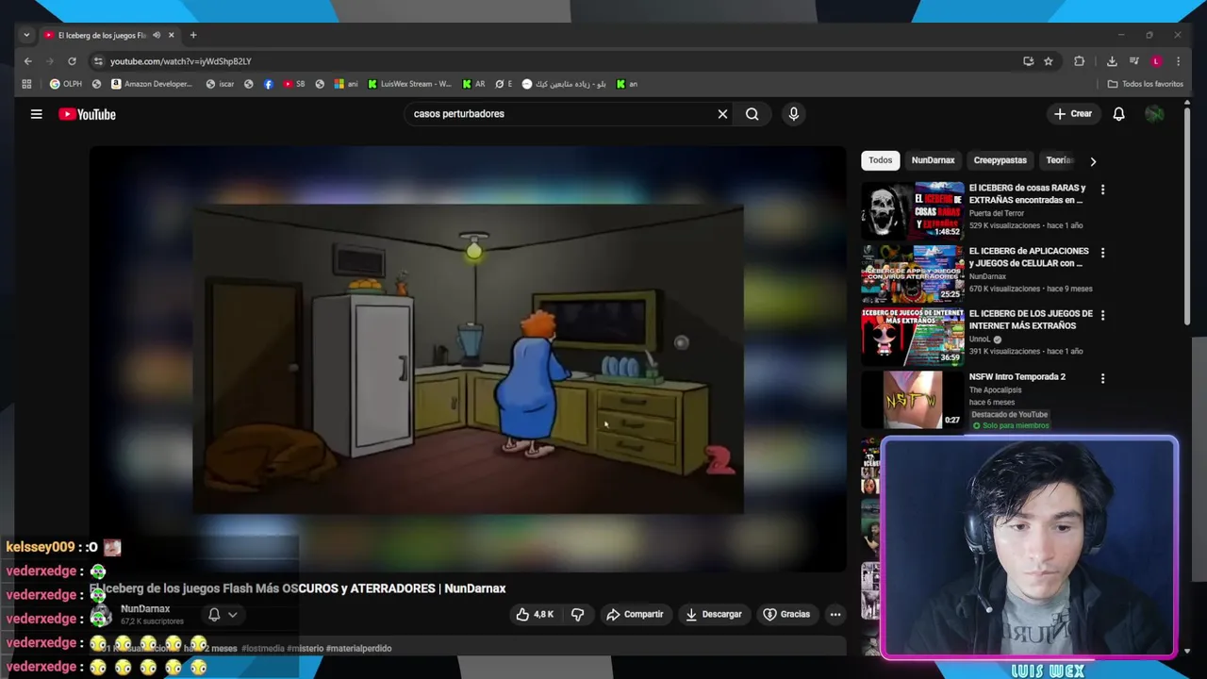This screenshot has height=679, width=1207.
Task: Click the Crear button
Action: (1072, 114)
